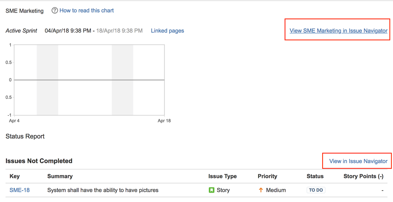The width and height of the screenshot is (393, 202).
Task: Open issue SME-18
Action: pos(20,190)
